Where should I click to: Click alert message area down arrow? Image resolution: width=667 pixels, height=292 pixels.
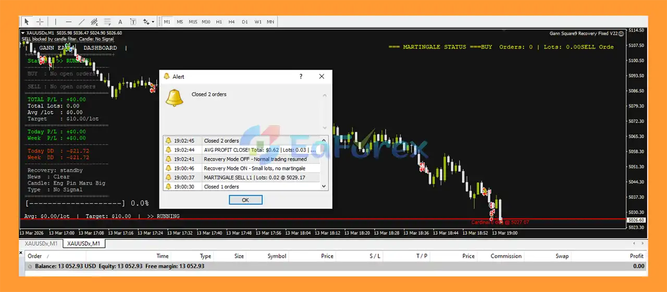[x=325, y=127]
